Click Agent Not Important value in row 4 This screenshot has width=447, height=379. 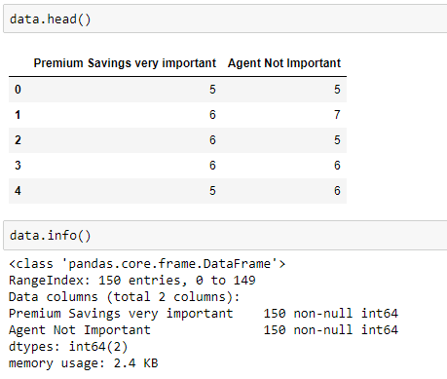pyautogui.click(x=337, y=191)
